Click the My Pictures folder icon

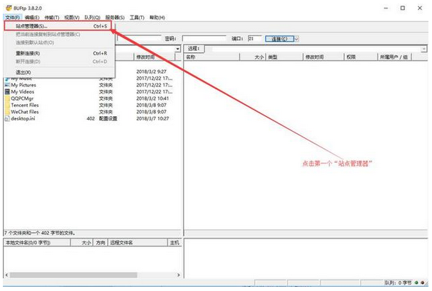click(x=7, y=85)
